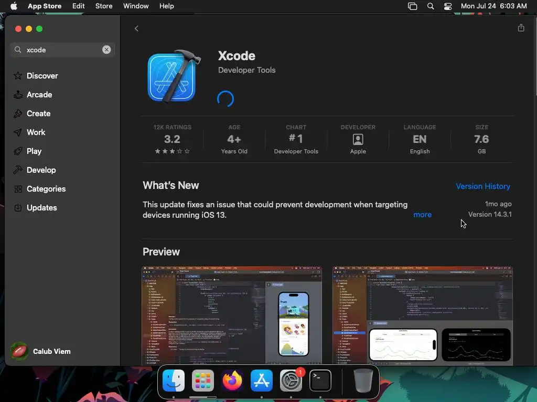Click into the xcode search field

coord(62,50)
